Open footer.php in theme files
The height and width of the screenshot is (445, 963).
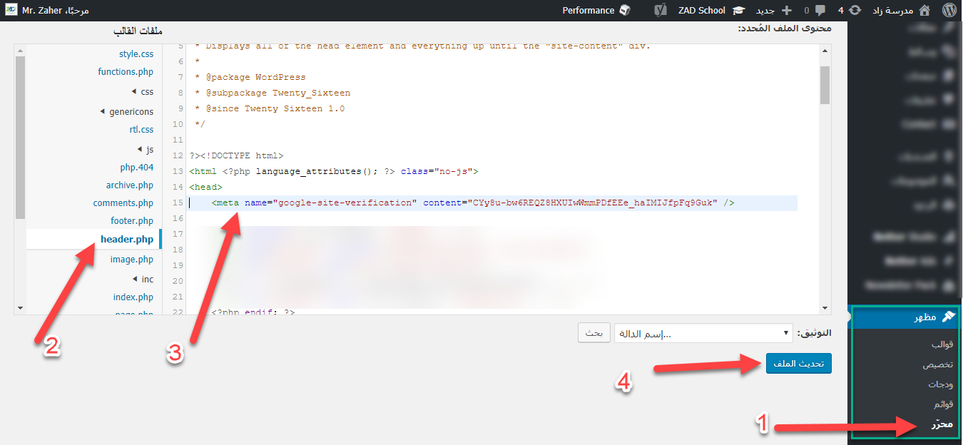(x=132, y=220)
